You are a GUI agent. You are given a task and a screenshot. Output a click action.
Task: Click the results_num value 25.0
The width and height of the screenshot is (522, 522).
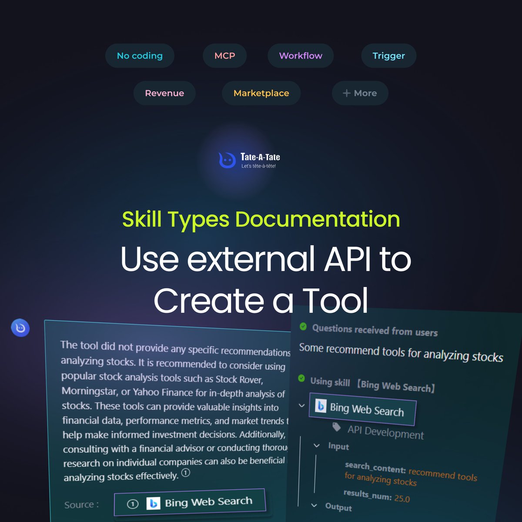(x=402, y=499)
